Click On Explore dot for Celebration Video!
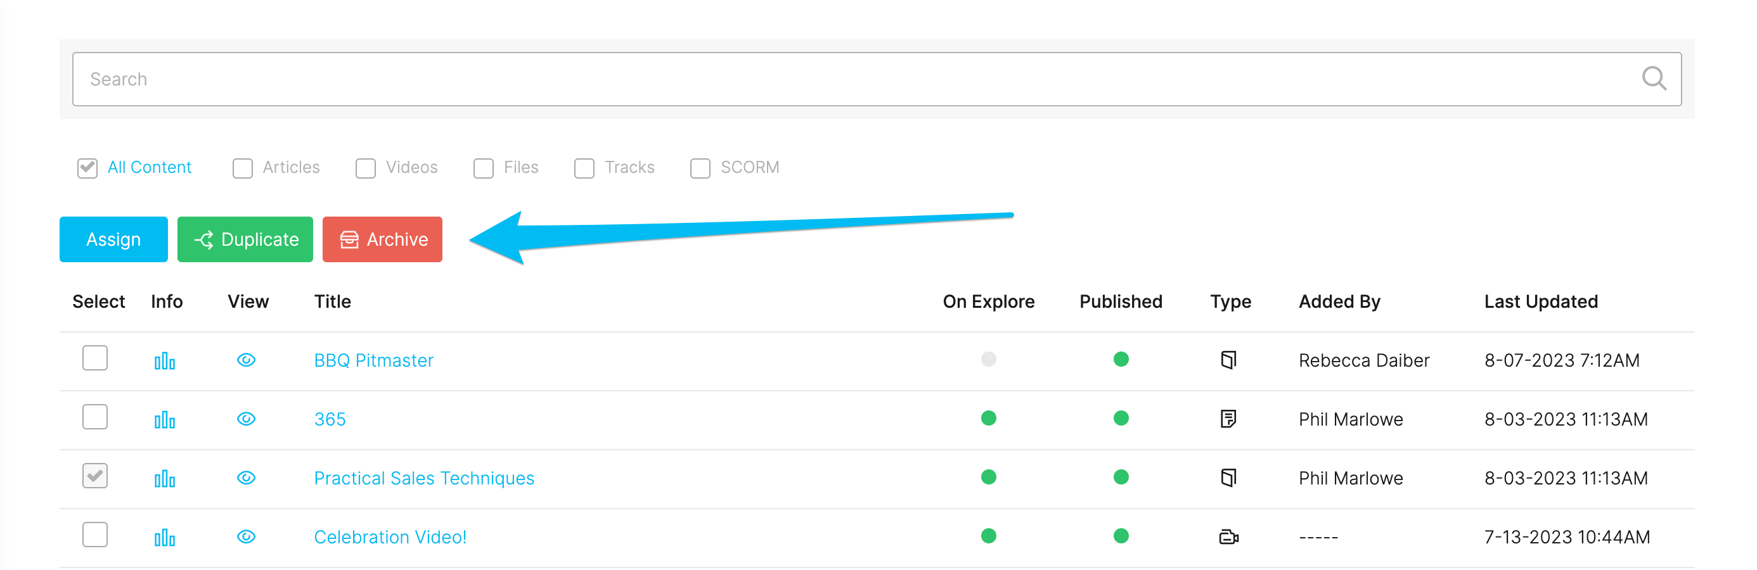This screenshot has width=1757, height=570. pyautogui.click(x=988, y=536)
